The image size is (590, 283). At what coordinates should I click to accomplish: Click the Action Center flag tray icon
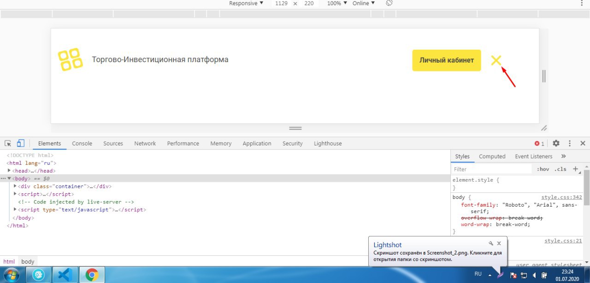tap(513, 275)
